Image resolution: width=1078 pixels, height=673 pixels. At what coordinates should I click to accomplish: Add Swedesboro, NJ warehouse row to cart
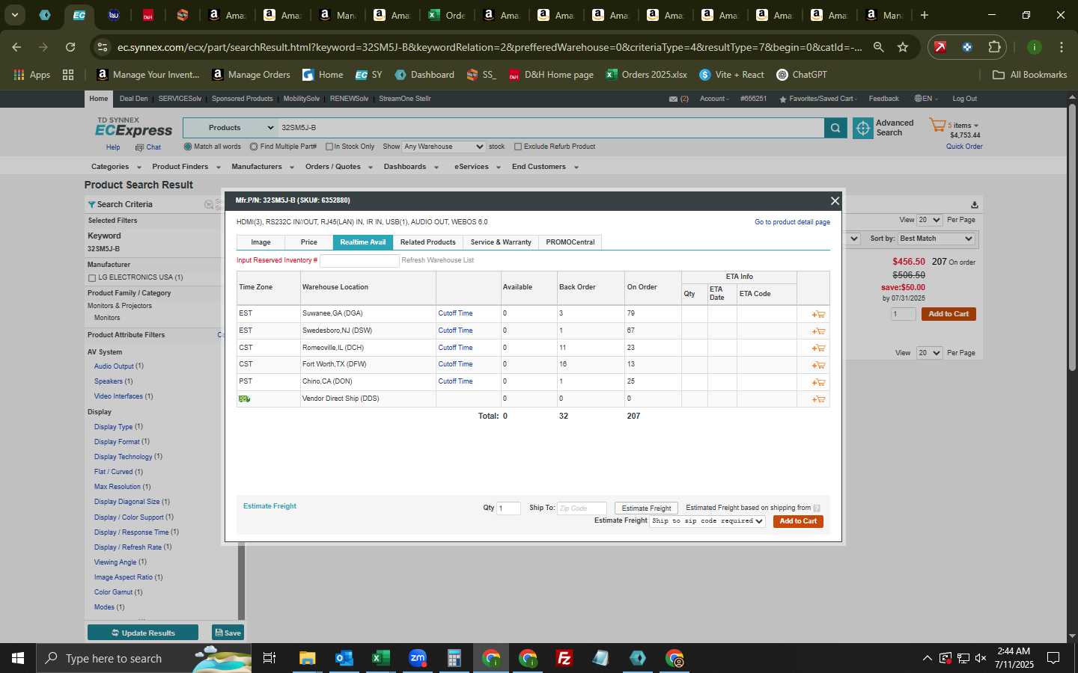(x=818, y=331)
